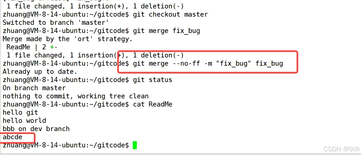Click the CSDN @9ilk watermark
This screenshot has height=155, width=361.
pyautogui.click(x=341, y=149)
